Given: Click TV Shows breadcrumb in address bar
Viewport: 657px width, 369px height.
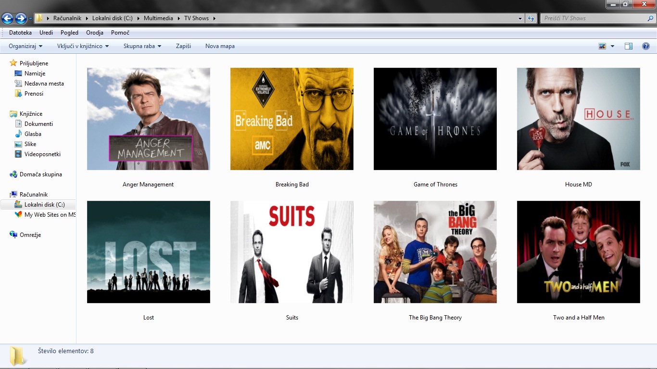Looking at the screenshot, I should [x=196, y=18].
